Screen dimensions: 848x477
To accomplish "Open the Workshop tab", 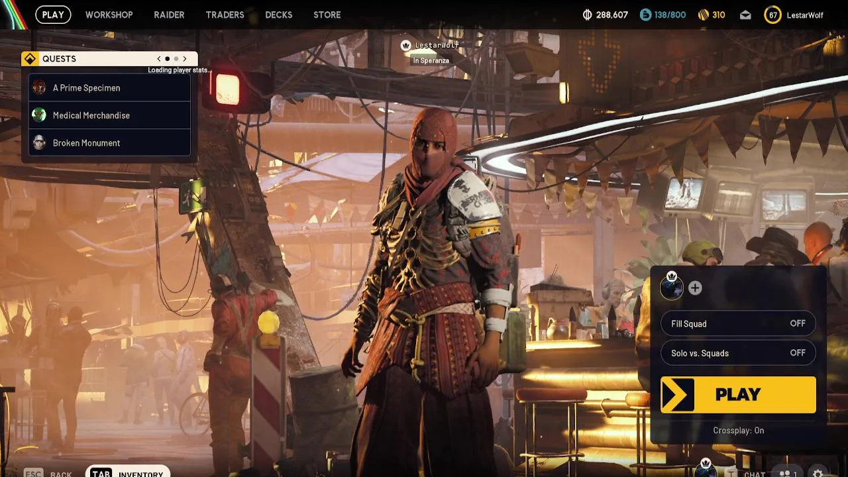I will [109, 15].
